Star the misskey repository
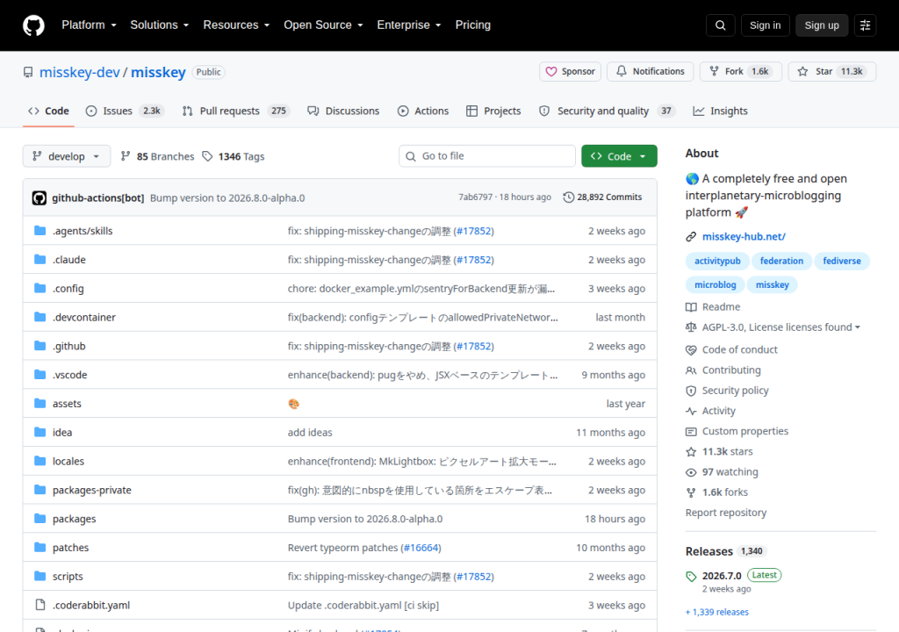Viewport: 899px width, 632px height. [832, 72]
